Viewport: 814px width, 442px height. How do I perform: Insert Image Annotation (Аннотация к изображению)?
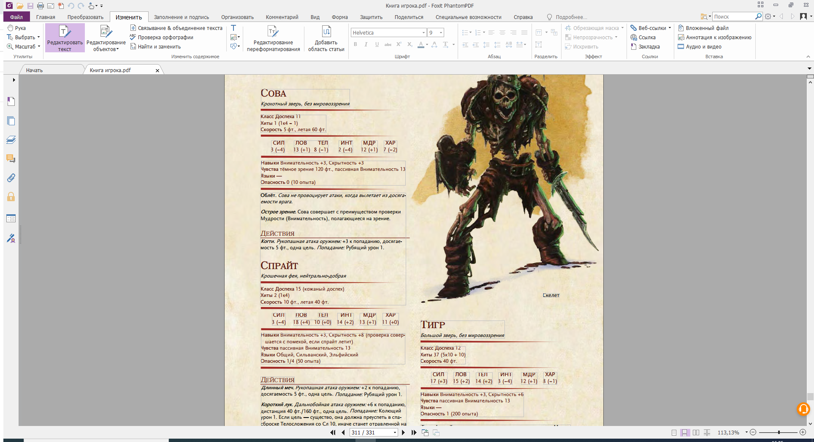pos(714,38)
